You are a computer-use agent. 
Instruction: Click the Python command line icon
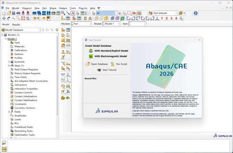coord(4,149)
